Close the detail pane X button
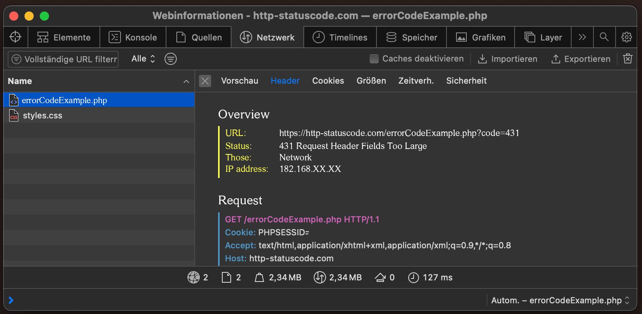 tap(205, 81)
